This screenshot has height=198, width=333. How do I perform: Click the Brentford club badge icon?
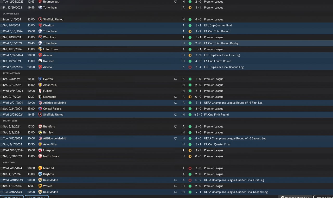(40, 126)
